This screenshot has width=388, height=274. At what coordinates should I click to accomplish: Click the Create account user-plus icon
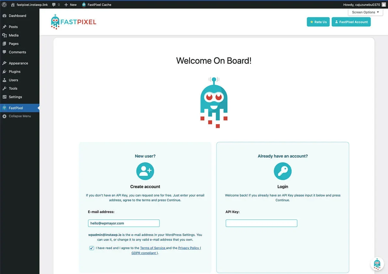(x=145, y=171)
